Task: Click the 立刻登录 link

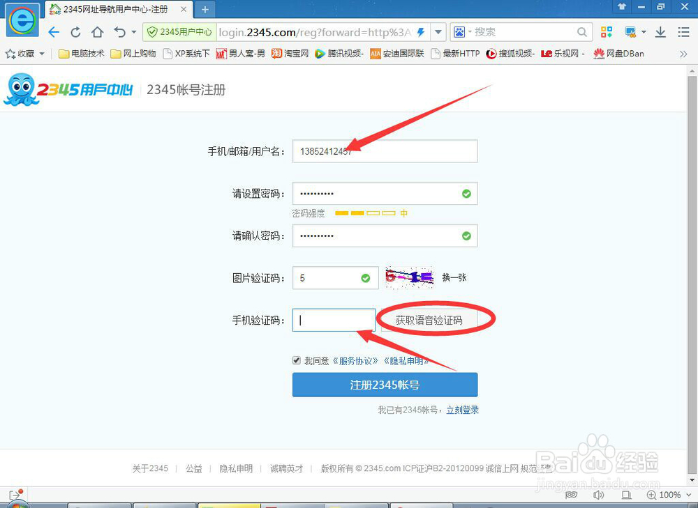Action: 463,410
